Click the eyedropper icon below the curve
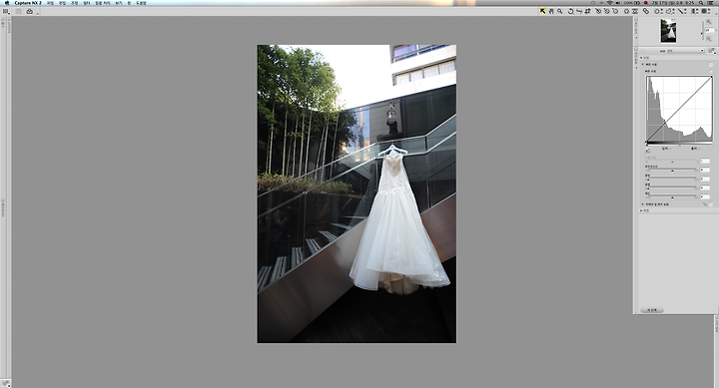This screenshot has height=388, width=719. tap(648, 151)
